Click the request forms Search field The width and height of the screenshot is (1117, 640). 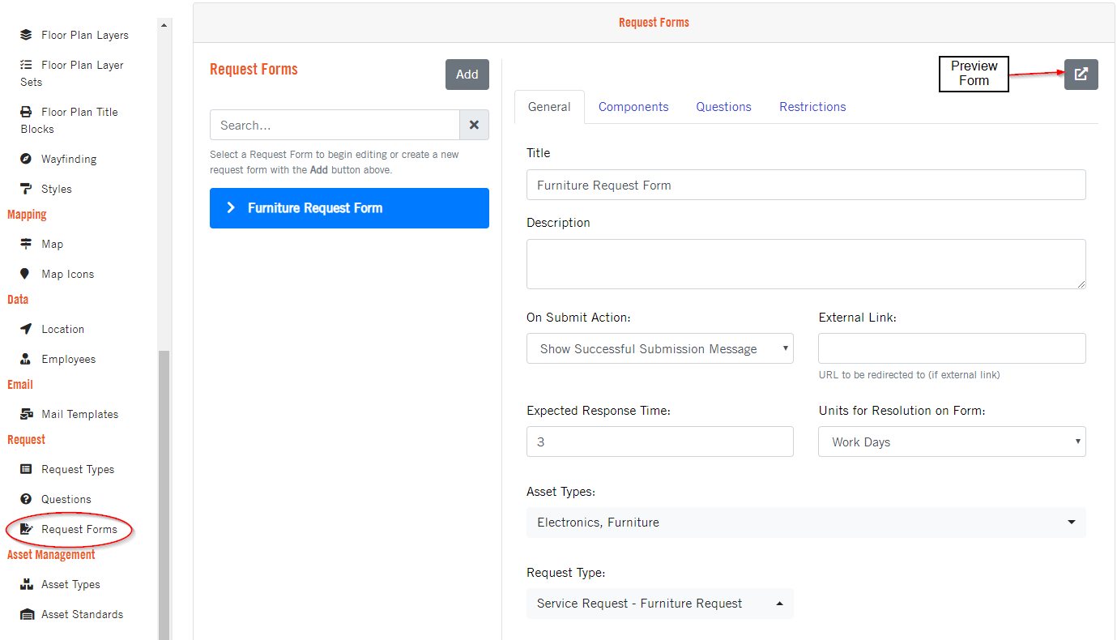pyautogui.click(x=335, y=126)
